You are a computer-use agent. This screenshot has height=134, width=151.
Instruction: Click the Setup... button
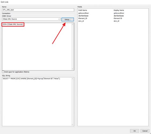[68, 20]
